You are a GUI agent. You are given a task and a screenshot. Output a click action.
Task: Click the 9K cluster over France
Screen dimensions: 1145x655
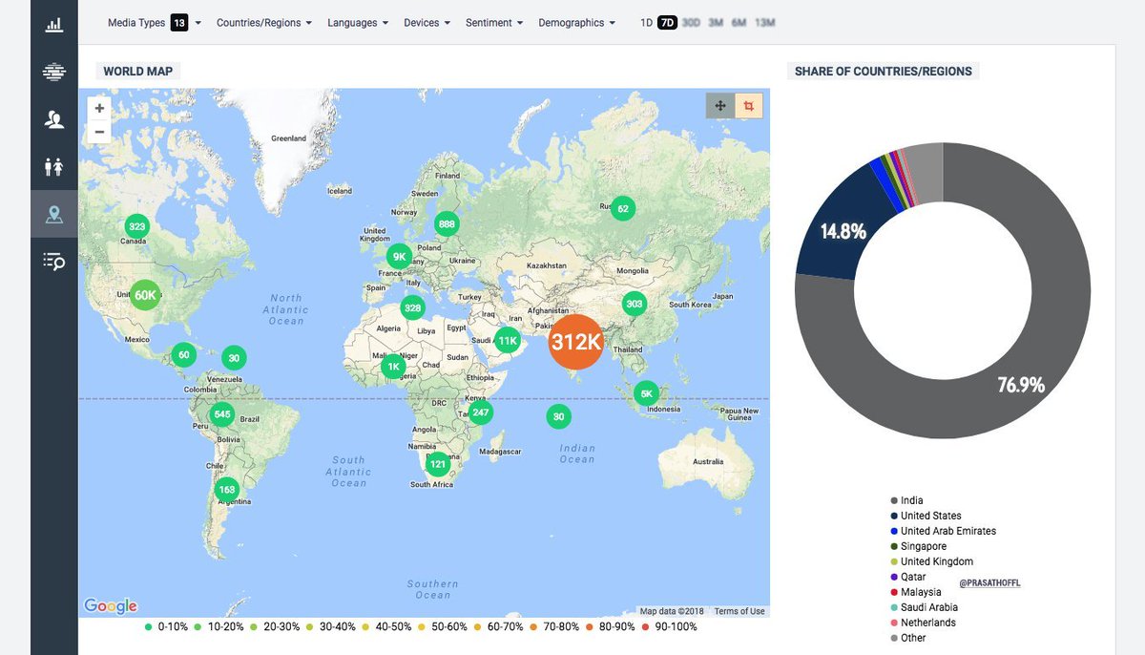click(399, 257)
